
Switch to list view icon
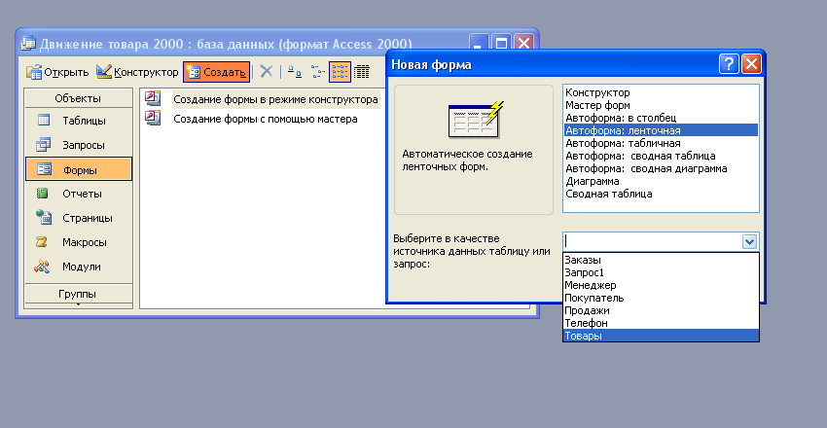pyautogui.click(x=340, y=72)
